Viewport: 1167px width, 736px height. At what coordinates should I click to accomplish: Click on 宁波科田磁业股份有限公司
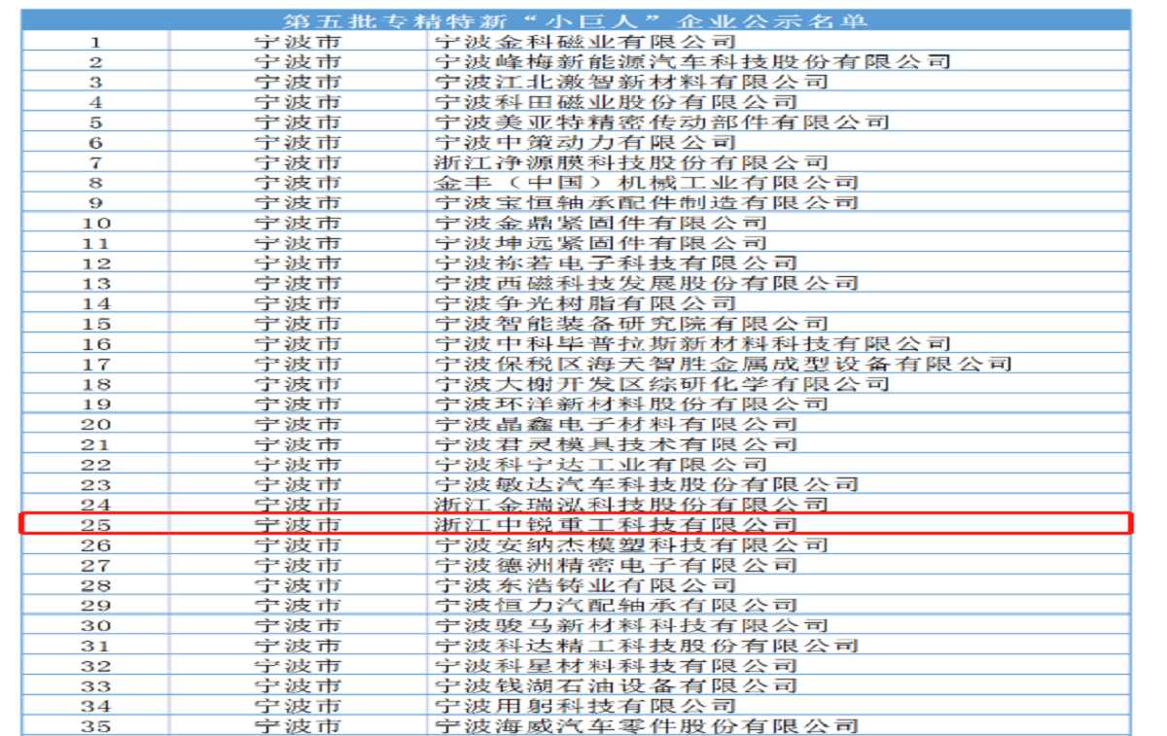(x=616, y=102)
